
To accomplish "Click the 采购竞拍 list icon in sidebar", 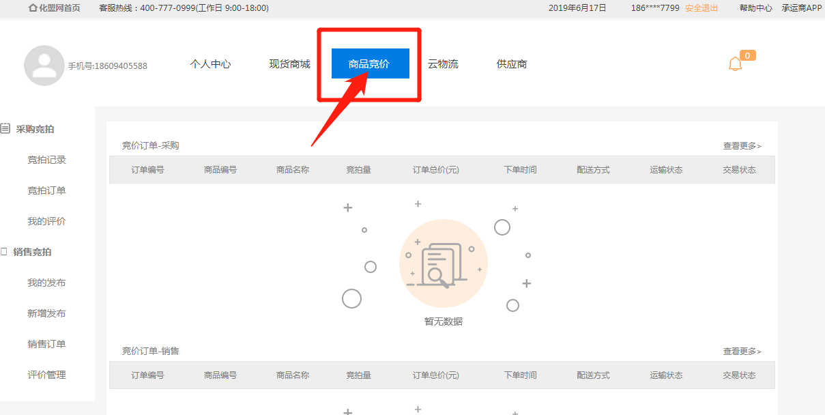I will (x=5, y=128).
